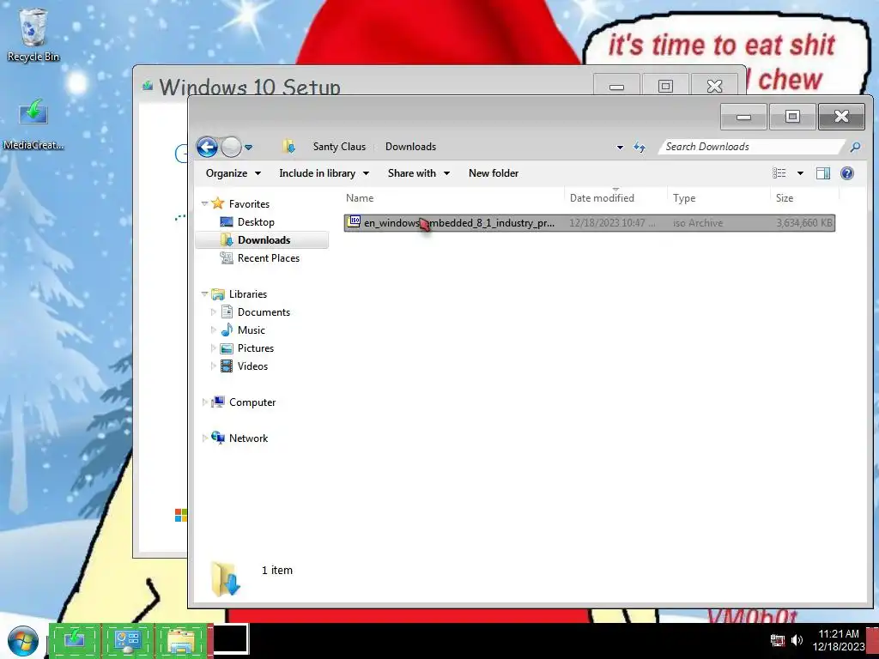
Task: Maximize the Windows 10 Setup window
Action: click(665, 86)
